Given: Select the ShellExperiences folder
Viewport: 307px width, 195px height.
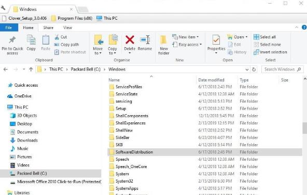Looking at the screenshot, I should point(205,123).
